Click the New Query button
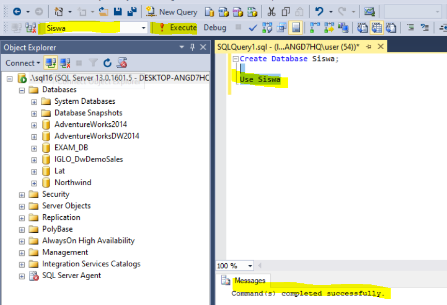 pyautogui.click(x=172, y=12)
